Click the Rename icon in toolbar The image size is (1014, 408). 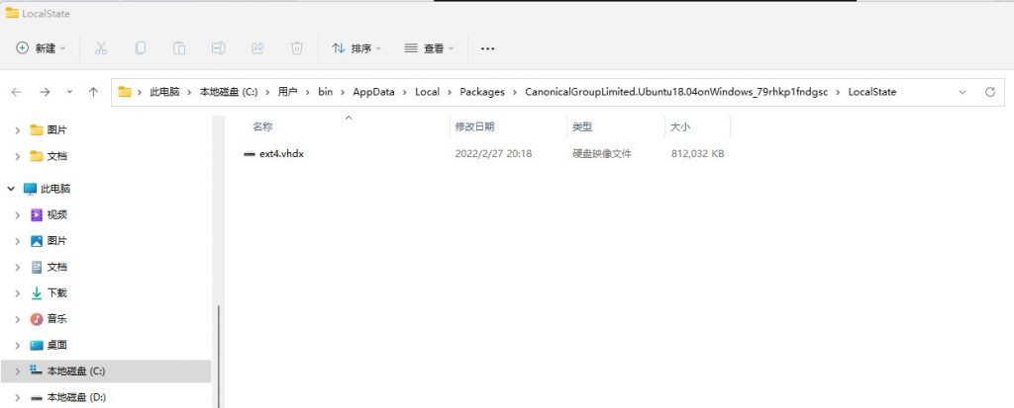point(219,47)
